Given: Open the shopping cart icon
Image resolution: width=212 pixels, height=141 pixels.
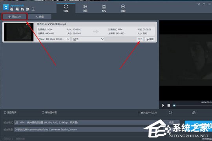Looking at the screenshot, I should (199, 4).
